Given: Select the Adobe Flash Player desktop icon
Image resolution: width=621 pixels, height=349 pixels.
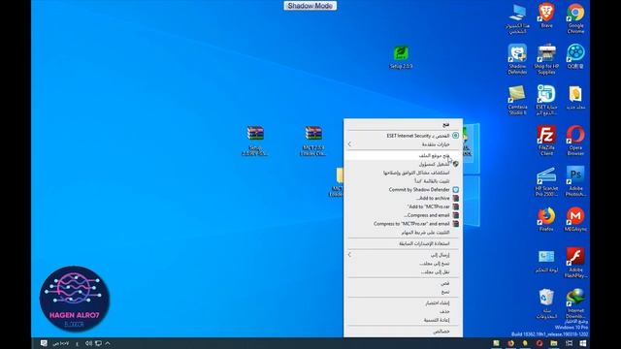Looking at the screenshot, I should click(575, 263).
